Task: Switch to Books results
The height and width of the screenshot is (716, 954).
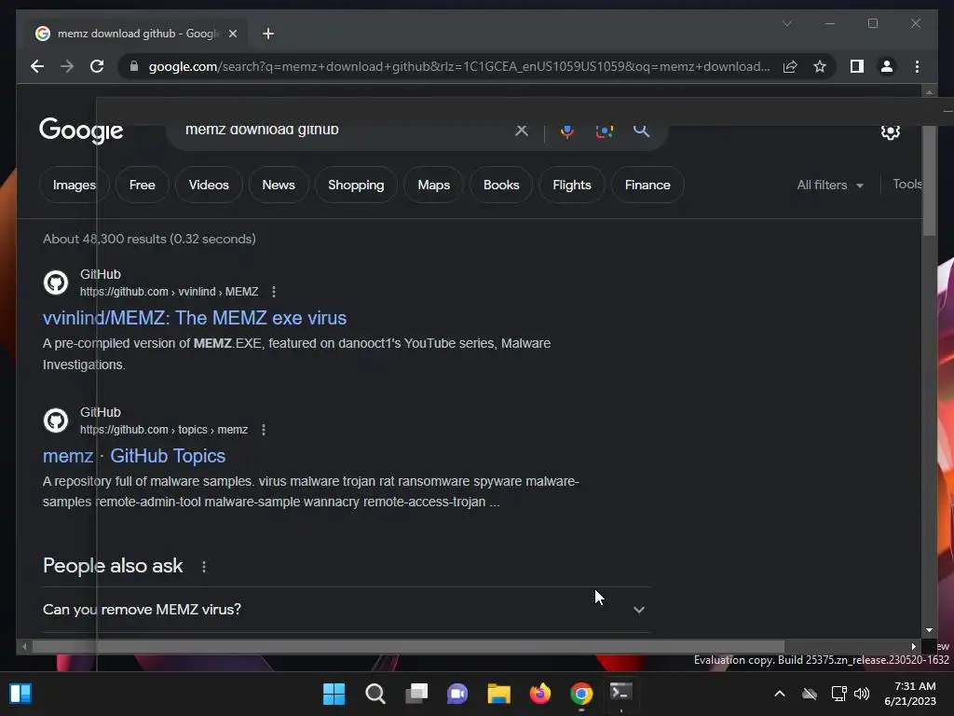Action: click(x=500, y=185)
